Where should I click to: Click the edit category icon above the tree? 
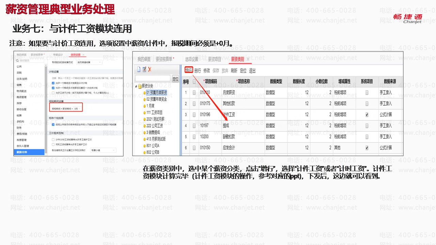(x=144, y=69)
